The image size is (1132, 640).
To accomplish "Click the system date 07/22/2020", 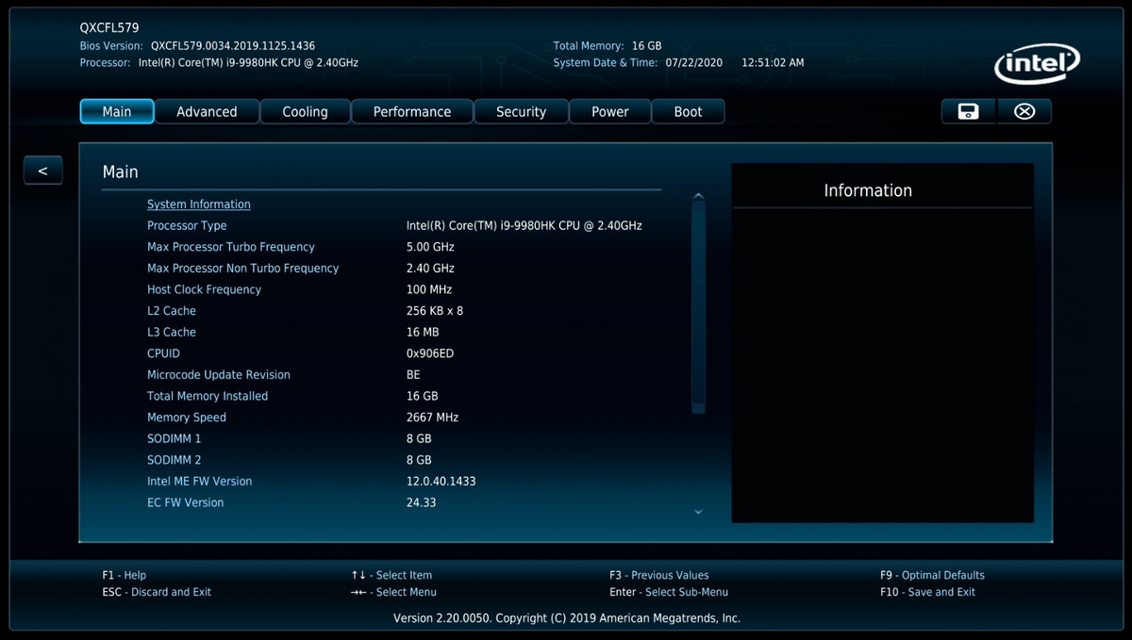I will click(694, 62).
